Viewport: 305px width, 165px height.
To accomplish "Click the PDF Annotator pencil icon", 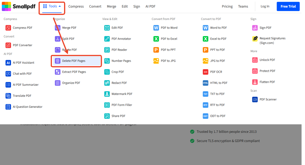I will point(107,39).
